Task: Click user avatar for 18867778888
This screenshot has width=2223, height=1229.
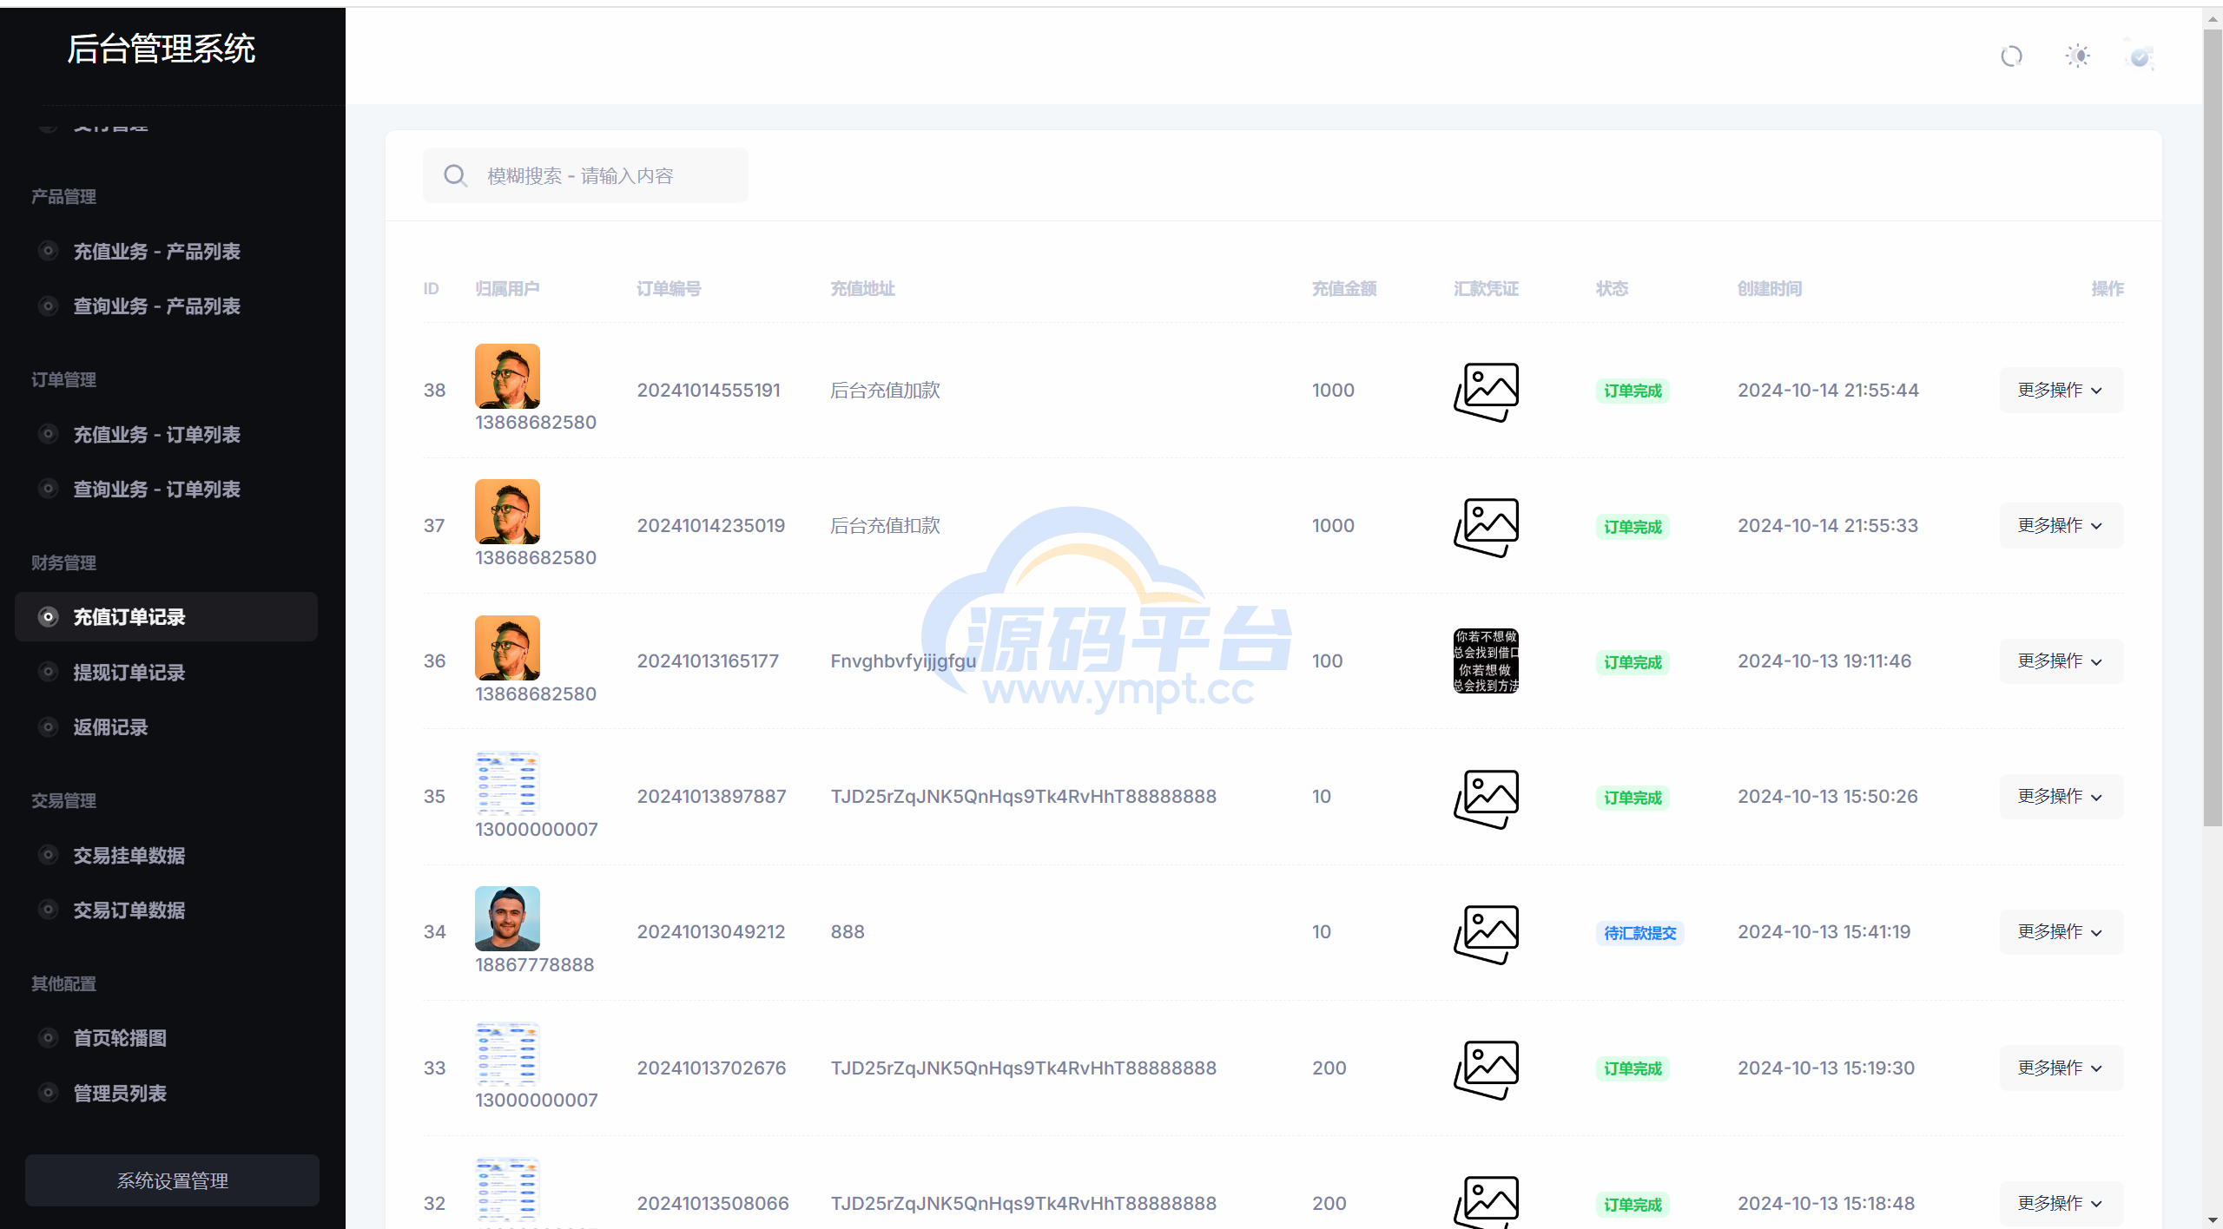Action: [x=507, y=918]
